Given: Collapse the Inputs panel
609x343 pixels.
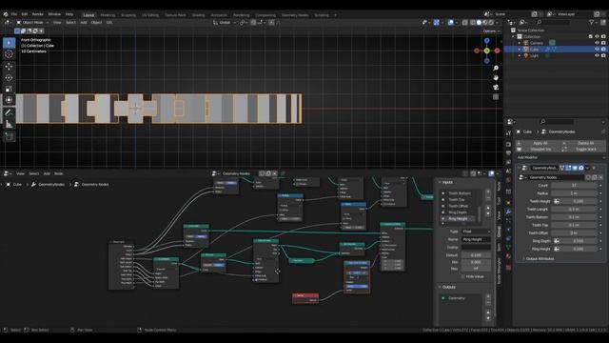Looking at the screenshot, I should click(x=448, y=182).
